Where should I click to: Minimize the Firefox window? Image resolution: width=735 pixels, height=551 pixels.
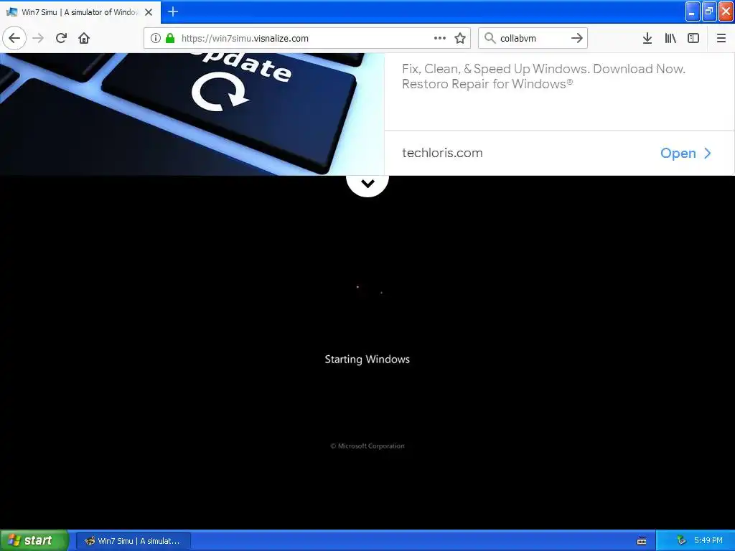[x=693, y=11]
